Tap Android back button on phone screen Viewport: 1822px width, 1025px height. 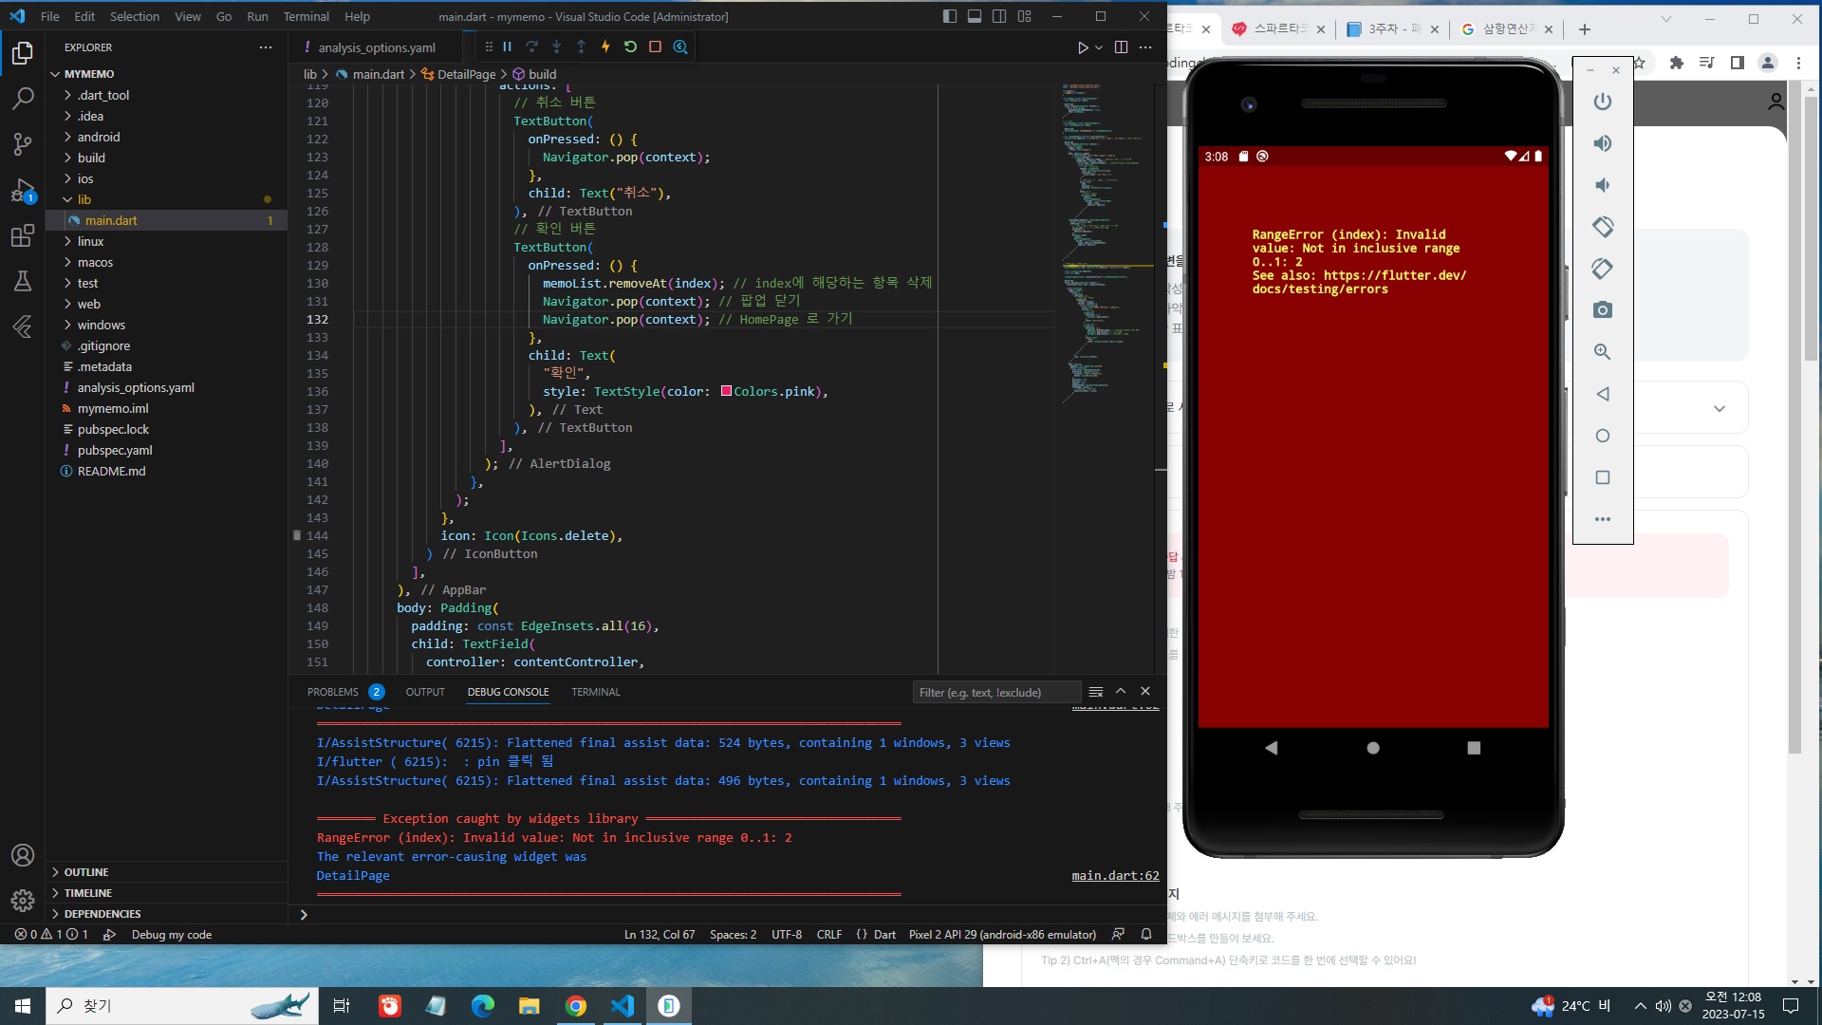point(1272,748)
